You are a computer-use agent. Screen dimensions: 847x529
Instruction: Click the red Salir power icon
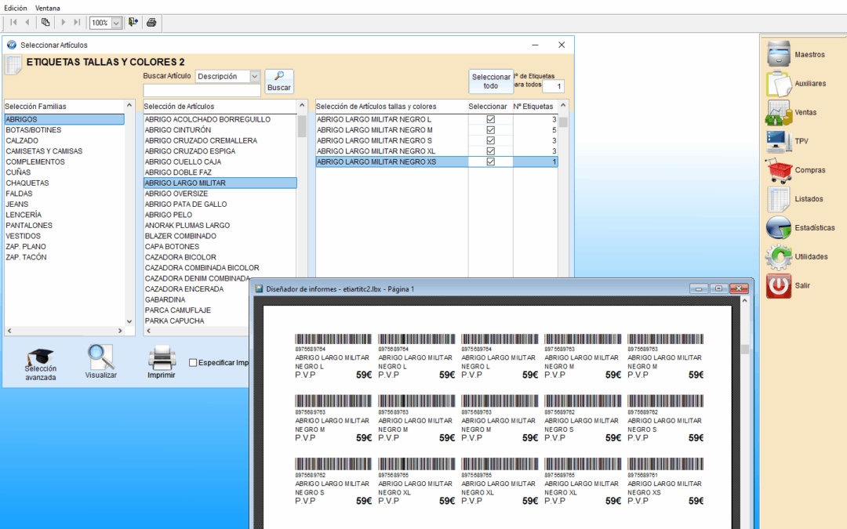[x=779, y=285]
